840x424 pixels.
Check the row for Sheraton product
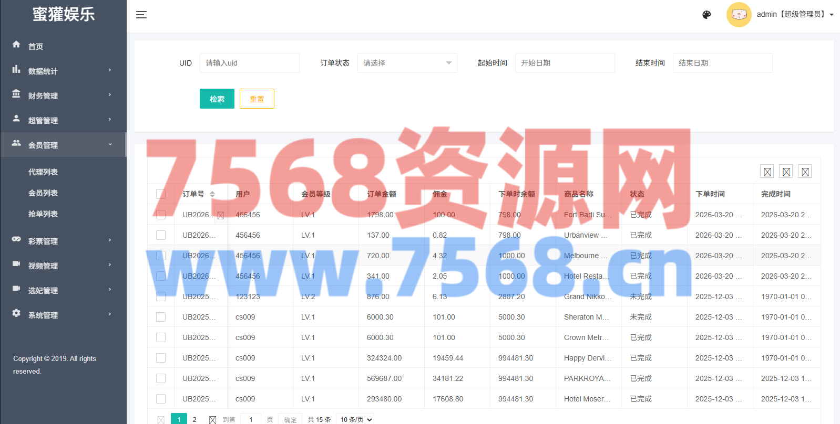161,317
